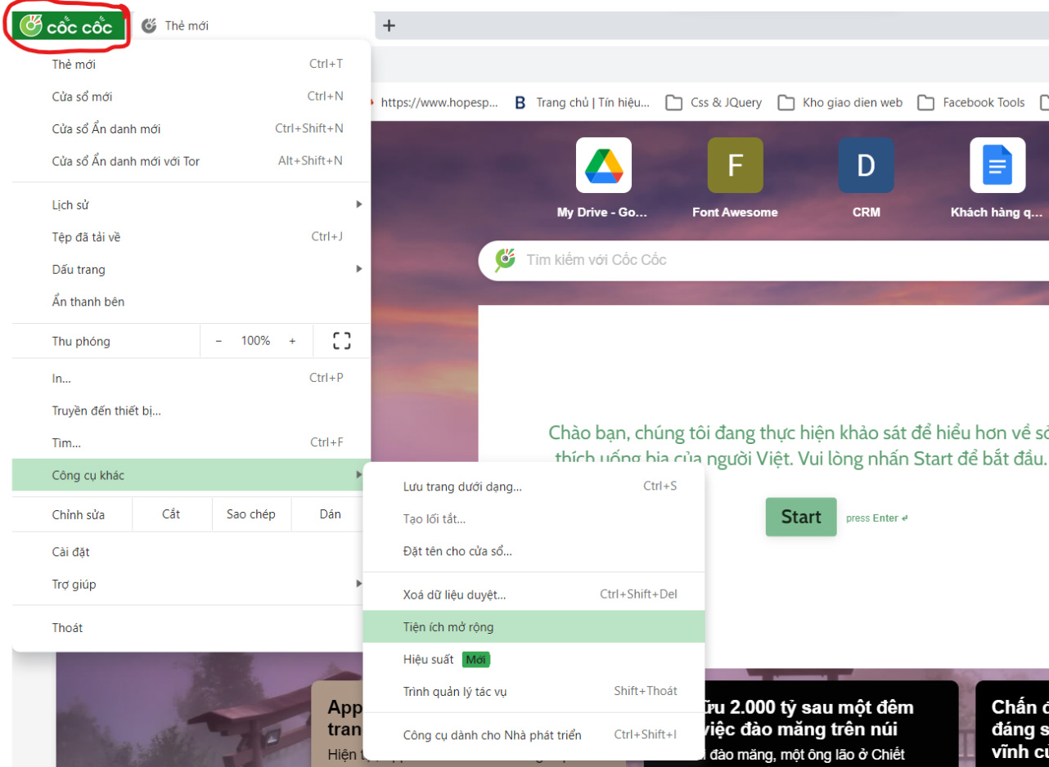
Task: Choose Cửa sổ mới in the menu
Action: coord(191,96)
